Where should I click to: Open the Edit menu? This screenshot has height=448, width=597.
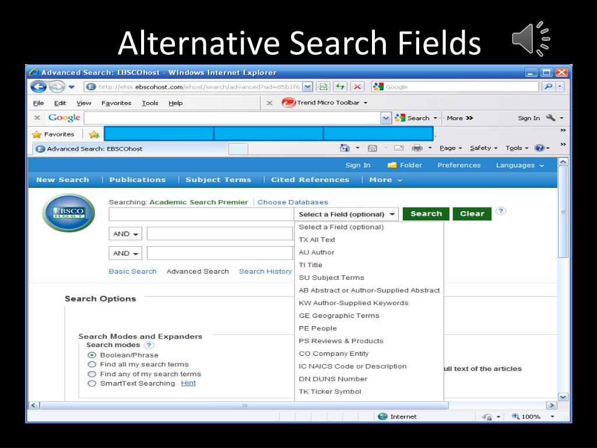coord(60,103)
